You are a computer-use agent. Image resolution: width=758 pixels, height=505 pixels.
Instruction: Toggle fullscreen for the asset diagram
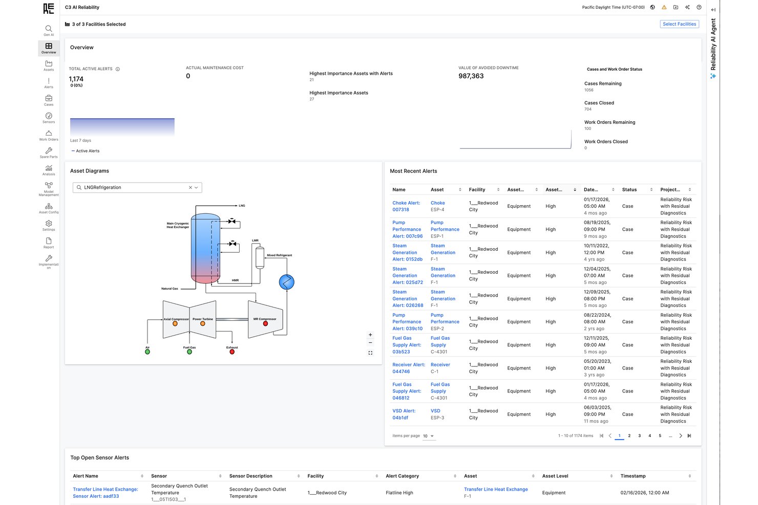(x=370, y=353)
